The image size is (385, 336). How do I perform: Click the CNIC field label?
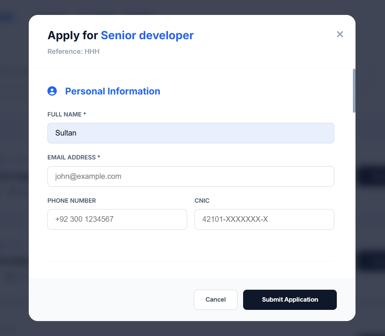202,200
